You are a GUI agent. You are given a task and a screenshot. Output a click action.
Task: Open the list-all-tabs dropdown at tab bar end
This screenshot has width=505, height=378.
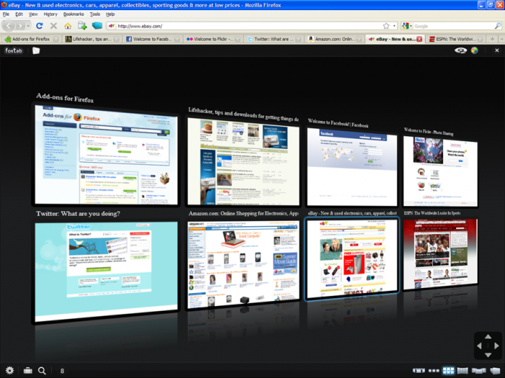point(501,39)
